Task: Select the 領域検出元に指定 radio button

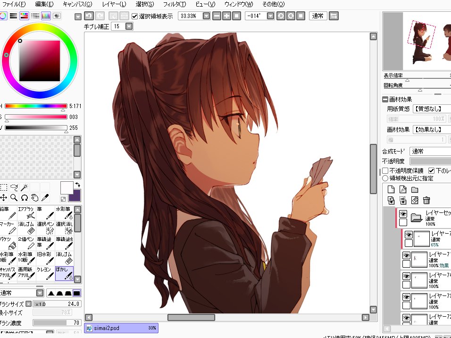Action: (x=385, y=178)
